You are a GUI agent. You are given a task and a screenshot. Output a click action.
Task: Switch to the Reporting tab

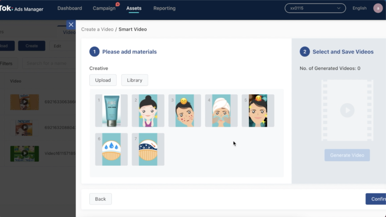point(164,8)
